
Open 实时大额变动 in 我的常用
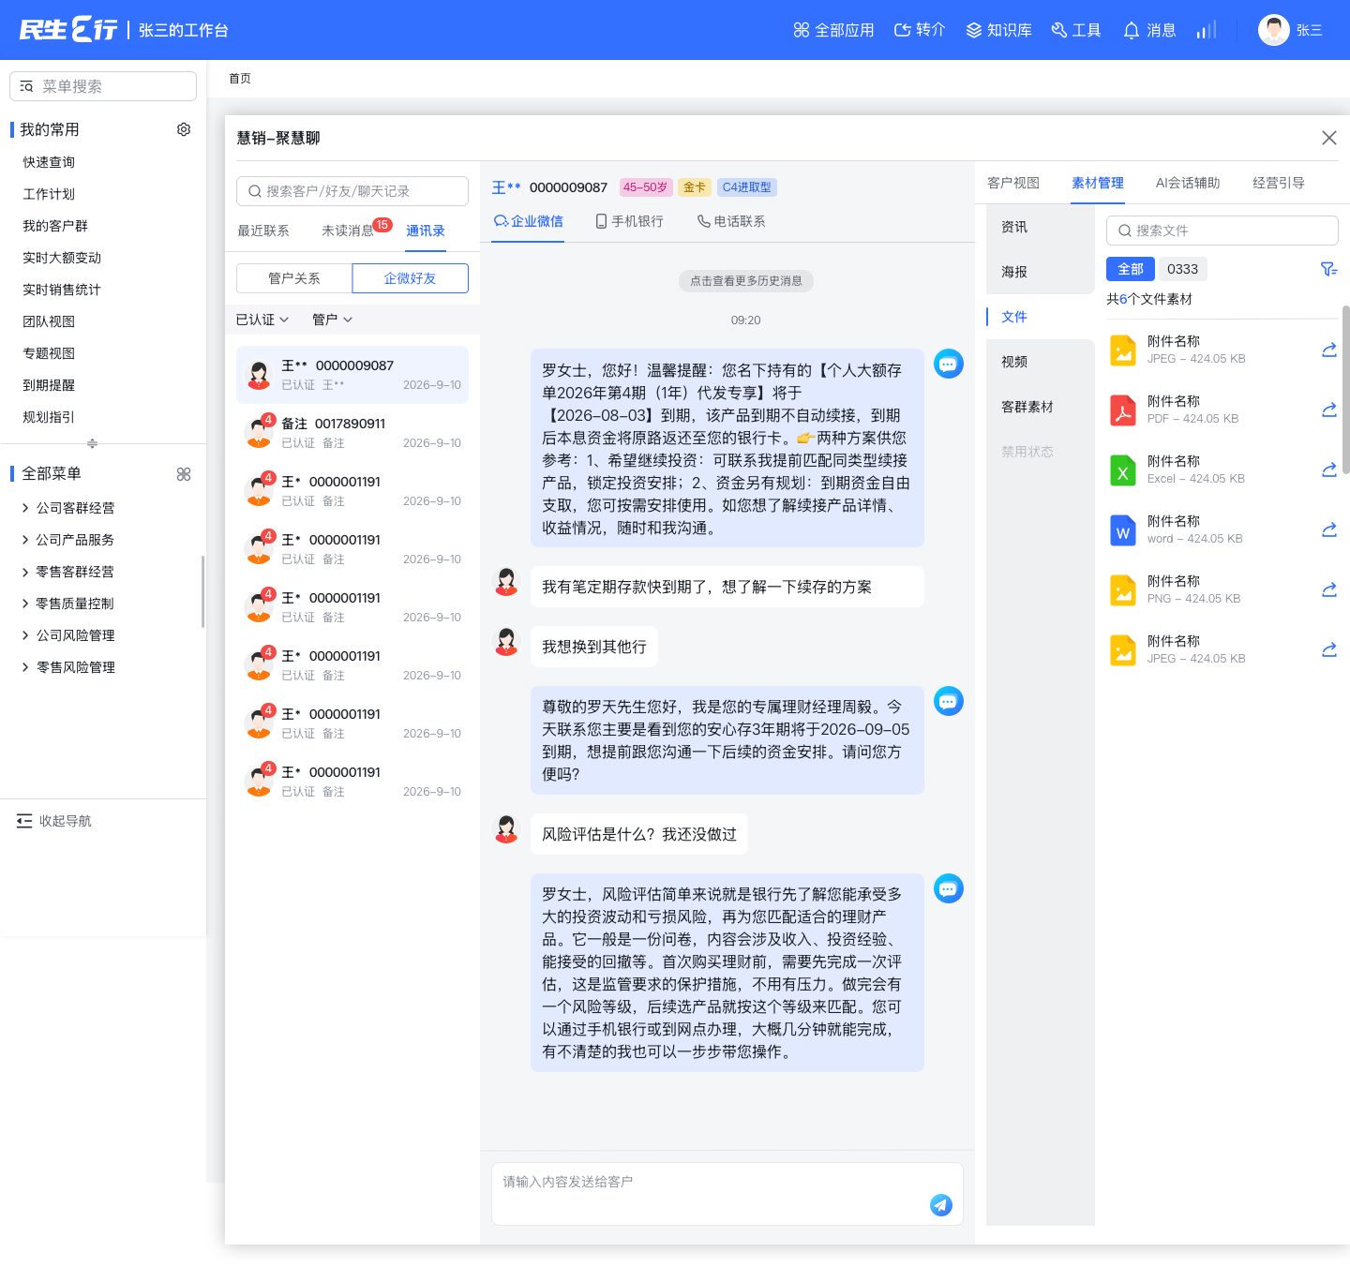62,258
